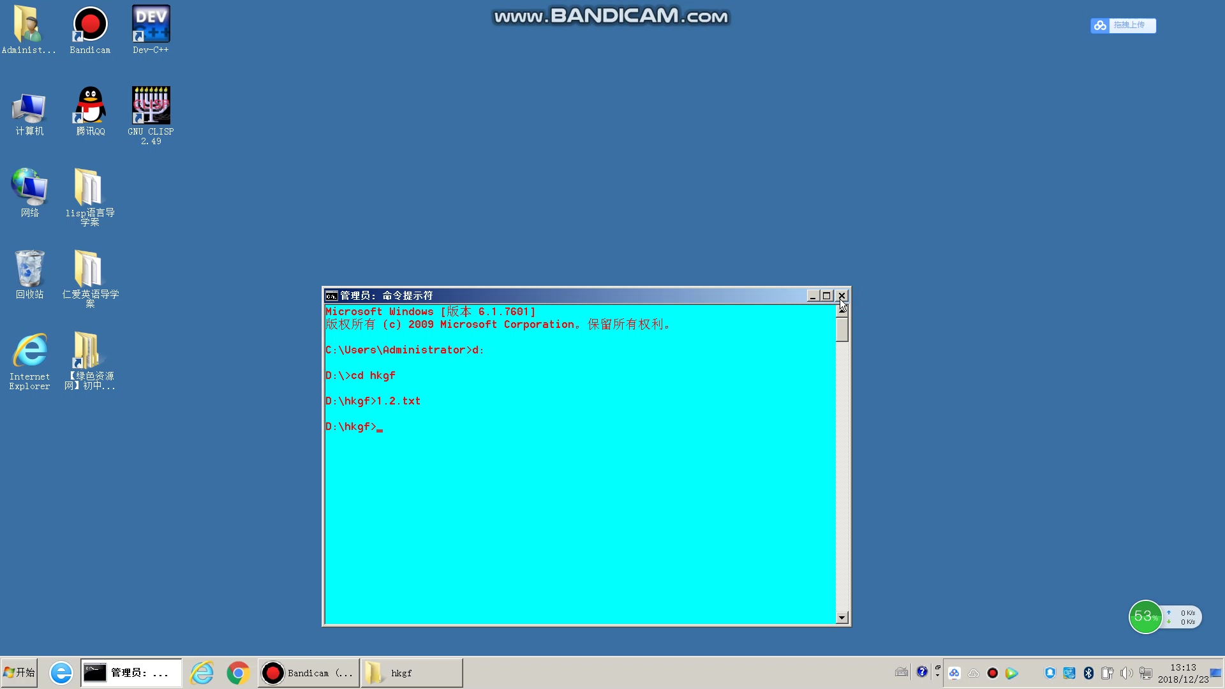1225x689 pixels.
Task: Open the Administrator folder desktop icon
Action: point(29,30)
